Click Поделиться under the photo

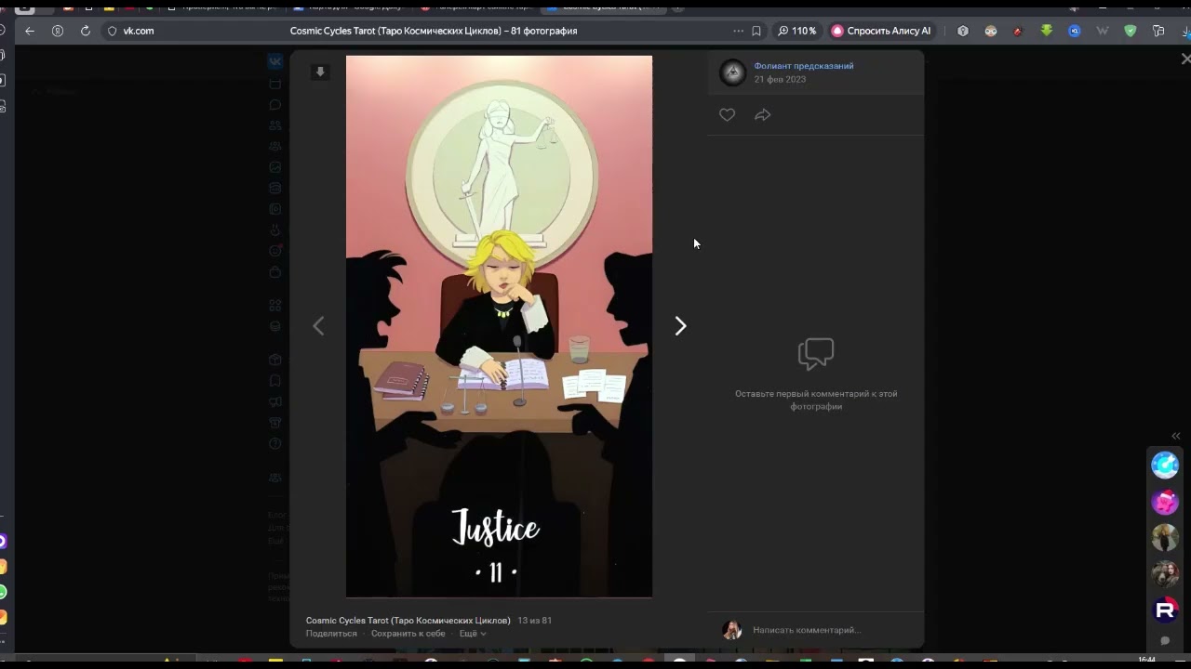[331, 634]
